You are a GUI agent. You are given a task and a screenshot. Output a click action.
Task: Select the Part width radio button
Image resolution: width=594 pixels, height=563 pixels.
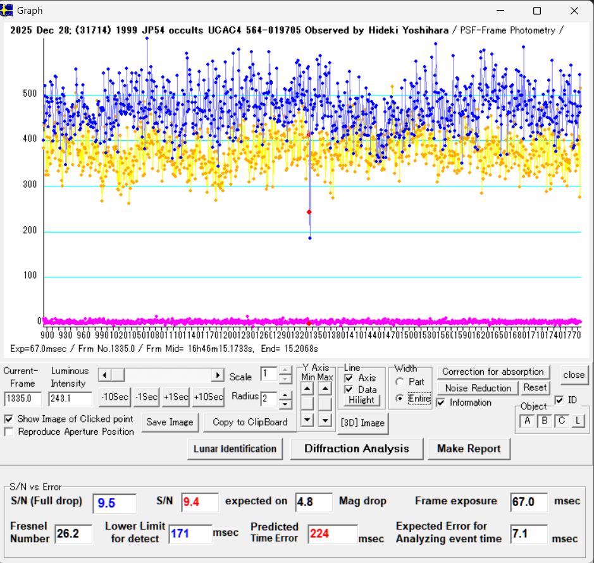pyautogui.click(x=400, y=382)
